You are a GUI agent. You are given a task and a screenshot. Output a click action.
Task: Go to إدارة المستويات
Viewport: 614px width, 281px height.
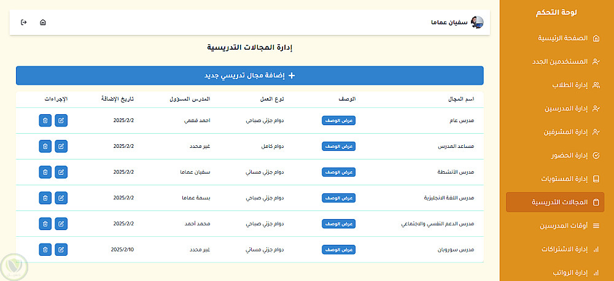[x=555, y=179]
